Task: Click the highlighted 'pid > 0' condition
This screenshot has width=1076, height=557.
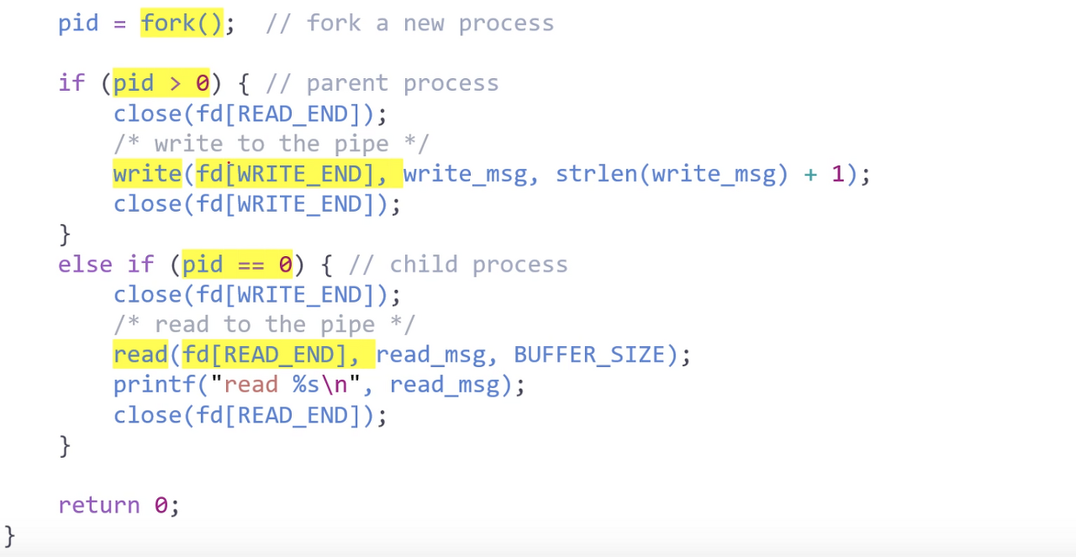Action: [x=161, y=83]
